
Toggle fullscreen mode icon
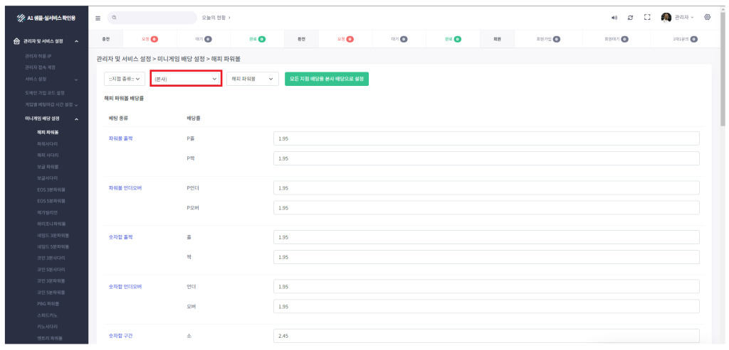[648, 17]
